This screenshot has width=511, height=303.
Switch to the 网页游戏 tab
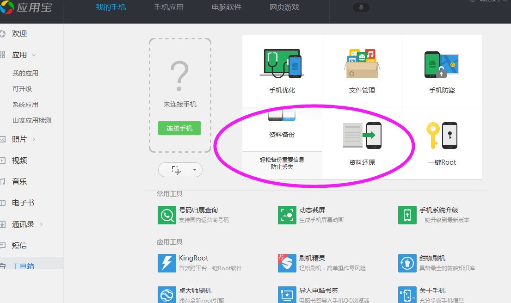[284, 7]
